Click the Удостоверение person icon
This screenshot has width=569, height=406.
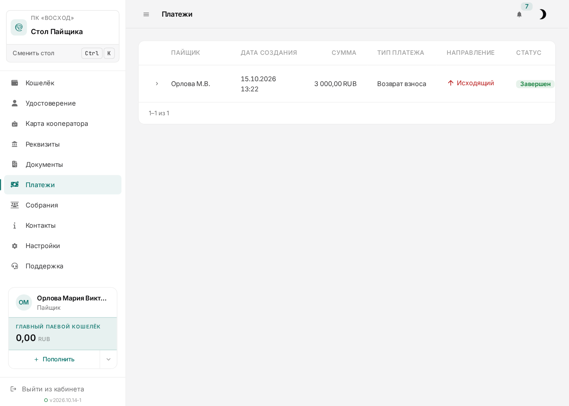pyautogui.click(x=15, y=103)
